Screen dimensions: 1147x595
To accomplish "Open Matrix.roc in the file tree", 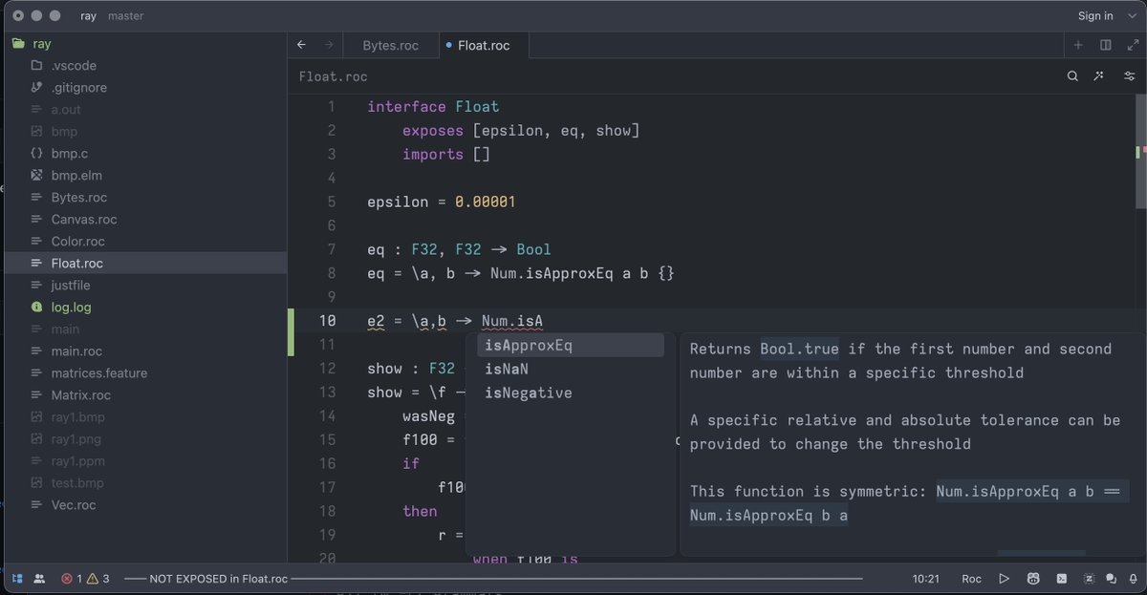I will 143,394.
